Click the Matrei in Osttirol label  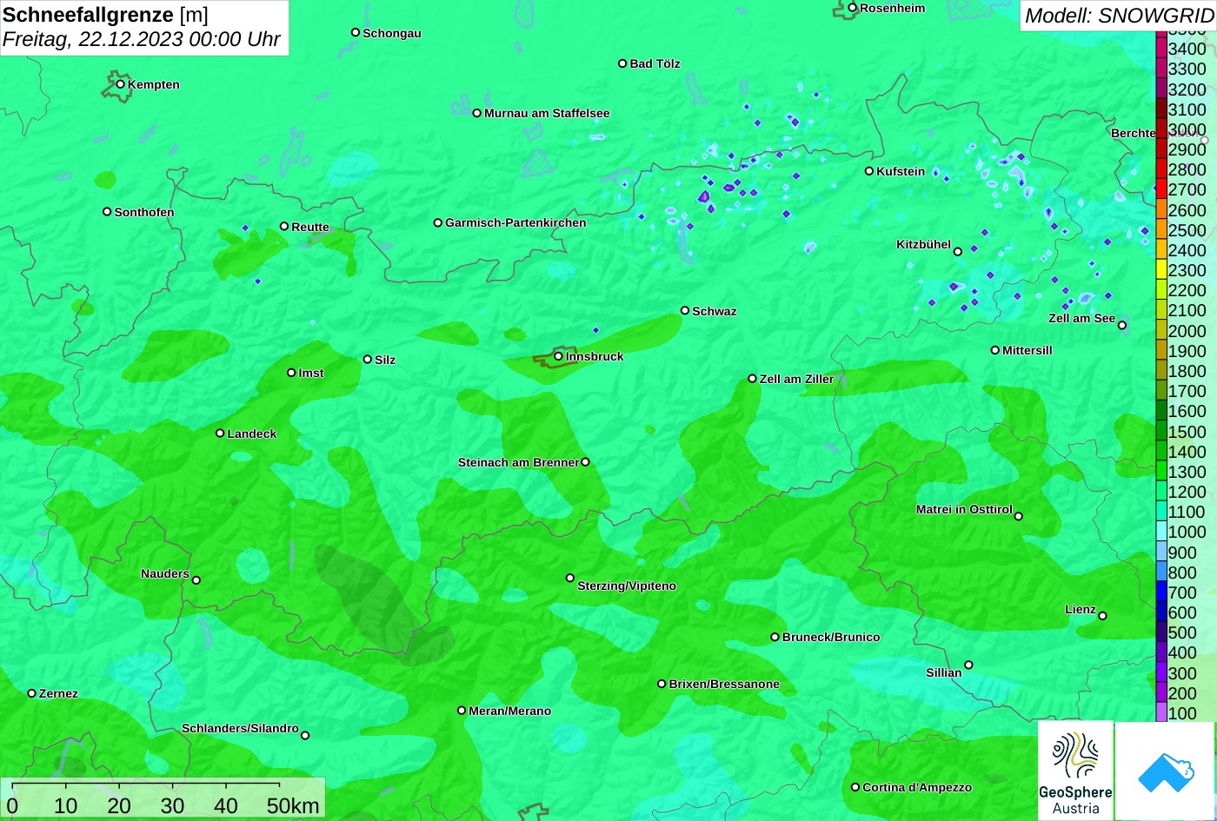964,509
